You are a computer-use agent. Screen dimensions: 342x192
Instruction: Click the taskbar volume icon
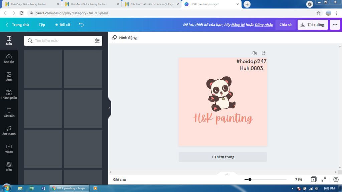(x=317, y=189)
